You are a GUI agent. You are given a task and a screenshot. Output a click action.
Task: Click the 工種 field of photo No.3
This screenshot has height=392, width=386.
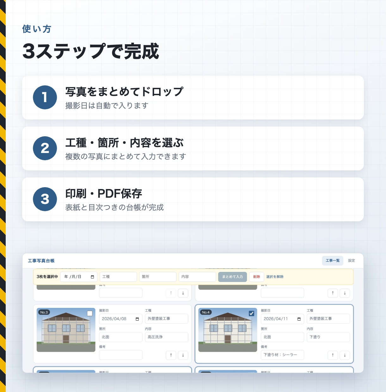(x=166, y=319)
